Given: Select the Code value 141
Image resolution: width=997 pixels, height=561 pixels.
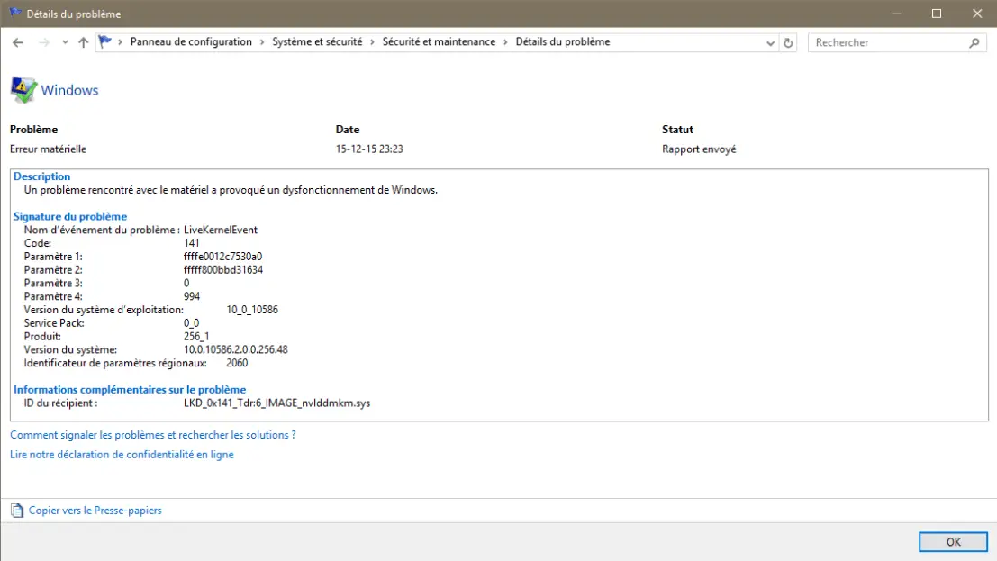Looking at the screenshot, I should pos(192,244).
